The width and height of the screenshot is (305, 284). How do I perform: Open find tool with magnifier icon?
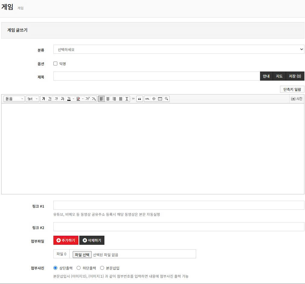tap(166, 99)
